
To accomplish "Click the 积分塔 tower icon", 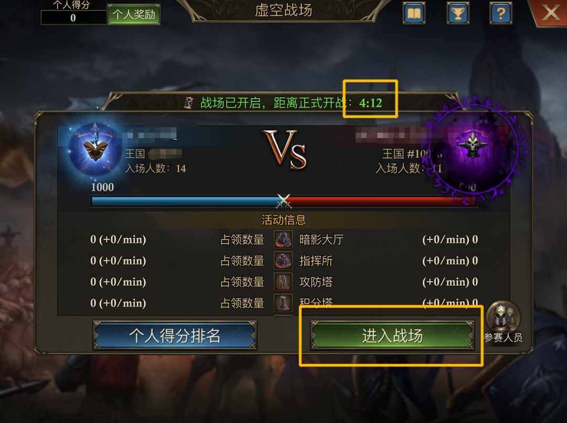I will click(283, 303).
